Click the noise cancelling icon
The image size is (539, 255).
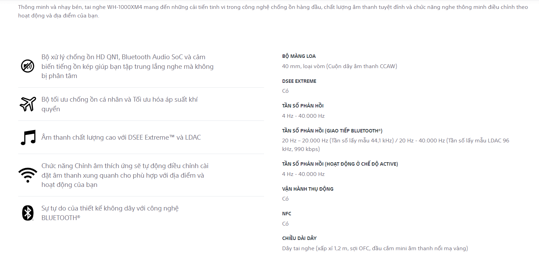point(27,66)
